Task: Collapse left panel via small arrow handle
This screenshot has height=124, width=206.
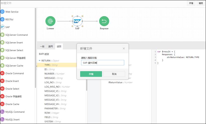Action: tap(37, 66)
